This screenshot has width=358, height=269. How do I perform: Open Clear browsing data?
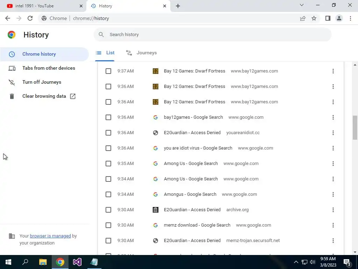click(x=44, y=96)
